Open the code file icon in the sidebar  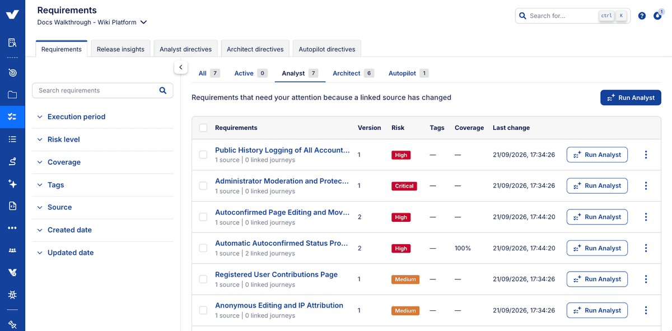pyautogui.click(x=12, y=206)
